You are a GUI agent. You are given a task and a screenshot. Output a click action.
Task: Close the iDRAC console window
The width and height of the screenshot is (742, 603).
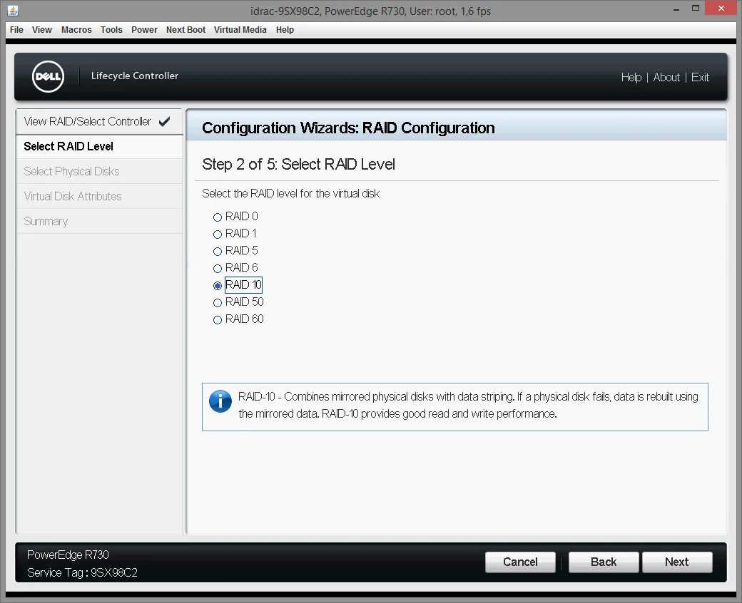(x=721, y=8)
